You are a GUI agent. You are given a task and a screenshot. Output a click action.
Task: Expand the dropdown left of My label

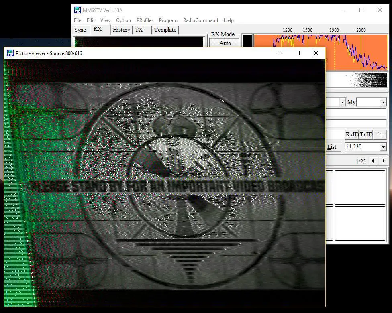click(x=343, y=102)
